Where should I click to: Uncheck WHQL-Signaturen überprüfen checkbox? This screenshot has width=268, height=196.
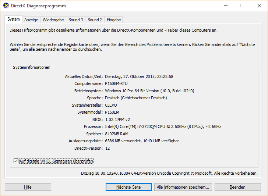tap(16, 161)
